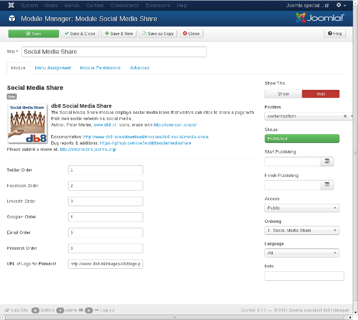Open the Access dropdown
Screen dimensions: 358x320
pyautogui.click(x=302, y=208)
